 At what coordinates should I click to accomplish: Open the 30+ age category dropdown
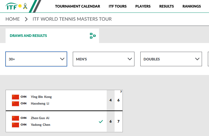click(x=36, y=59)
